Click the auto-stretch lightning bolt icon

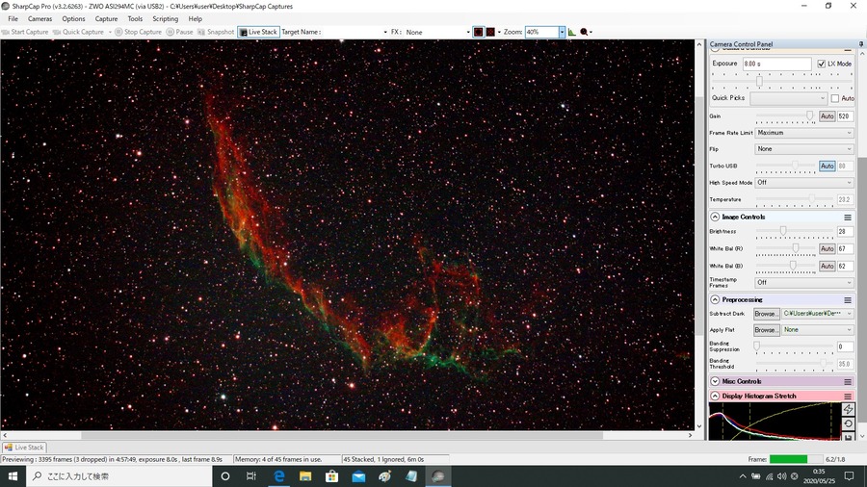pos(848,409)
